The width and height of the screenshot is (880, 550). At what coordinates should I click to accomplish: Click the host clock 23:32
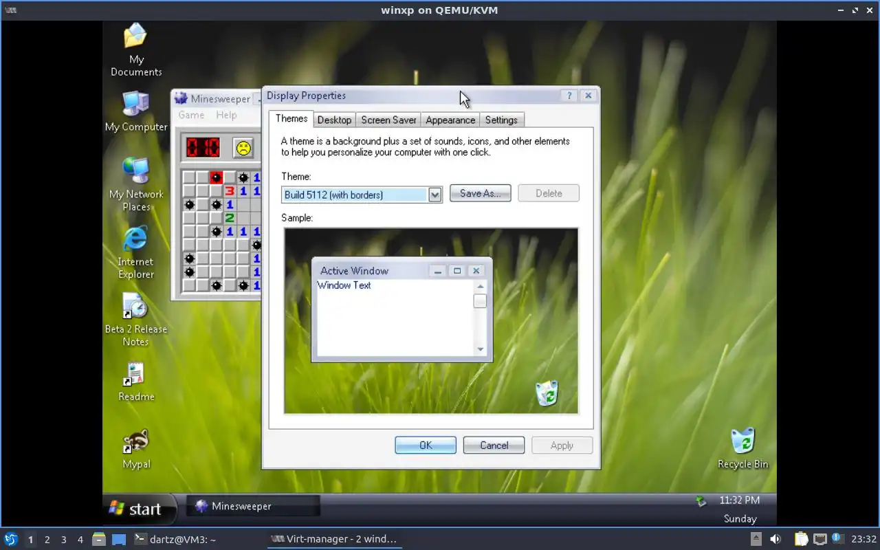tap(864, 539)
